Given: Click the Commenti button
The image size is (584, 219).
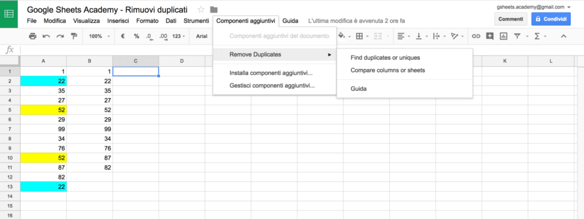Looking at the screenshot, I should (510, 19).
